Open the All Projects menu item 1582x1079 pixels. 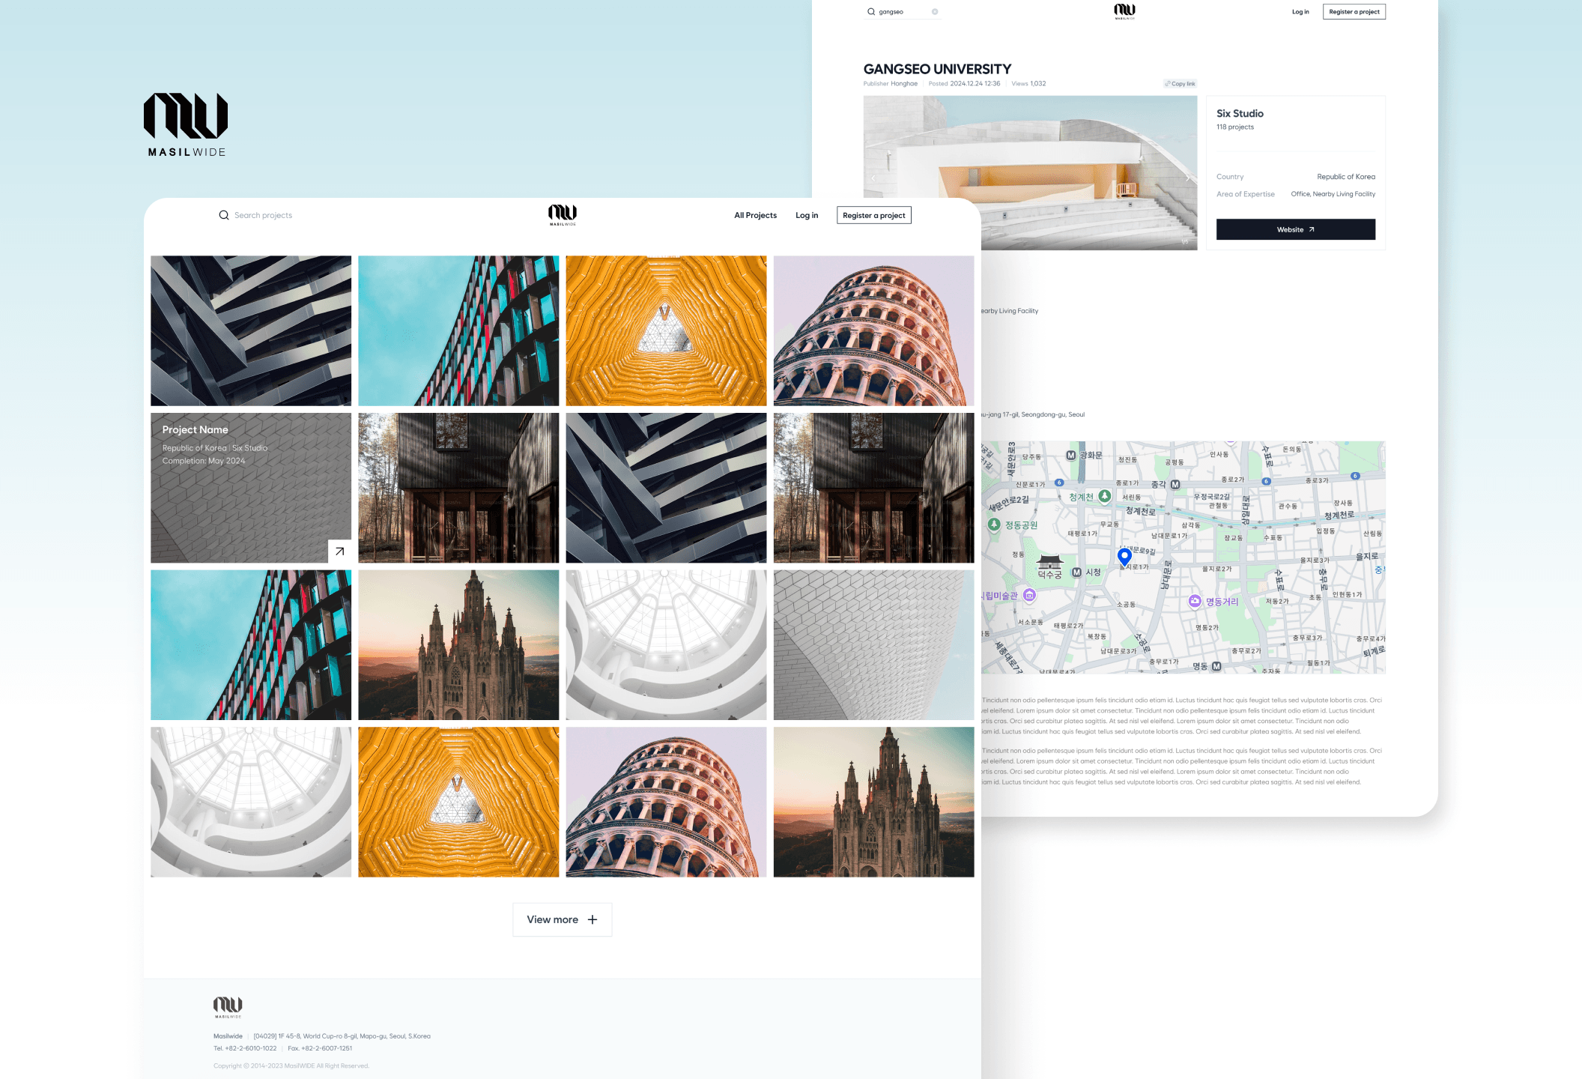[x=755, y=215]
